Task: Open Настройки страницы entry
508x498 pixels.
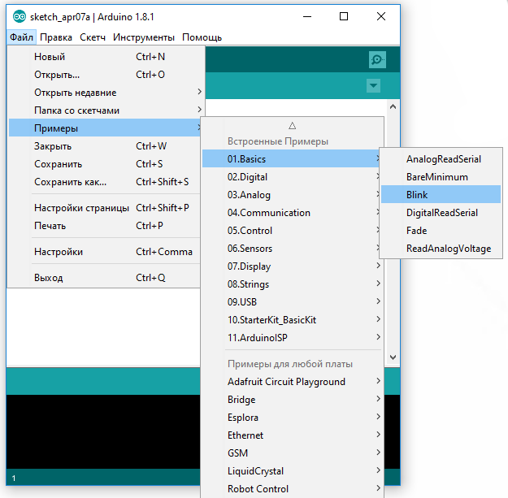Action: pos(104,207)
